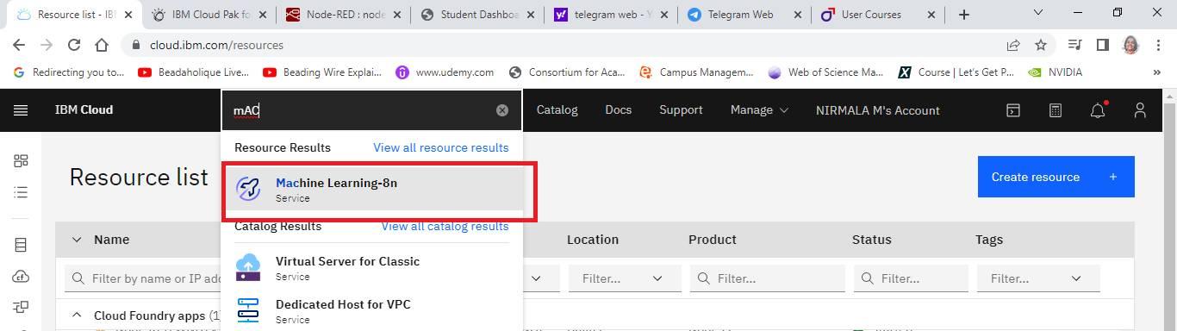Image resolution: width=1177 pixels, height=331 pixels.
Task: Expand the Manage menu dropdown
Action: pyautogui.click(x=759, y=110)
